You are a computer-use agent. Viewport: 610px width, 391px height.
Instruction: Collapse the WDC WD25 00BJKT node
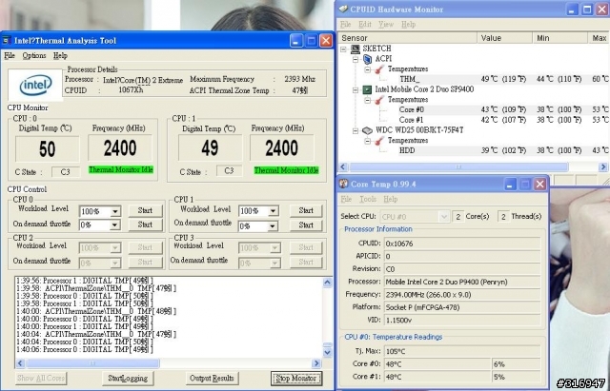(356, 131)
